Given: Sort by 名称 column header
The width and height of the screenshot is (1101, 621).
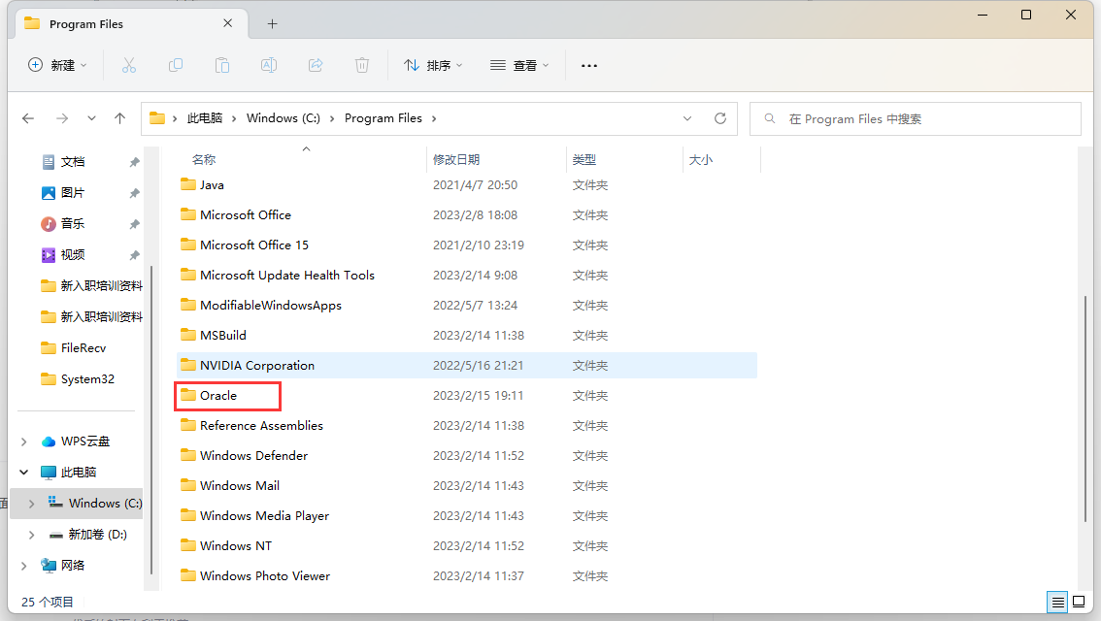Looking at the screenshot, I should pyautogui.click(x=204, y=159).
